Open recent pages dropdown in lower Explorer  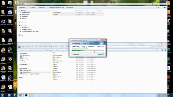[23, 47]
